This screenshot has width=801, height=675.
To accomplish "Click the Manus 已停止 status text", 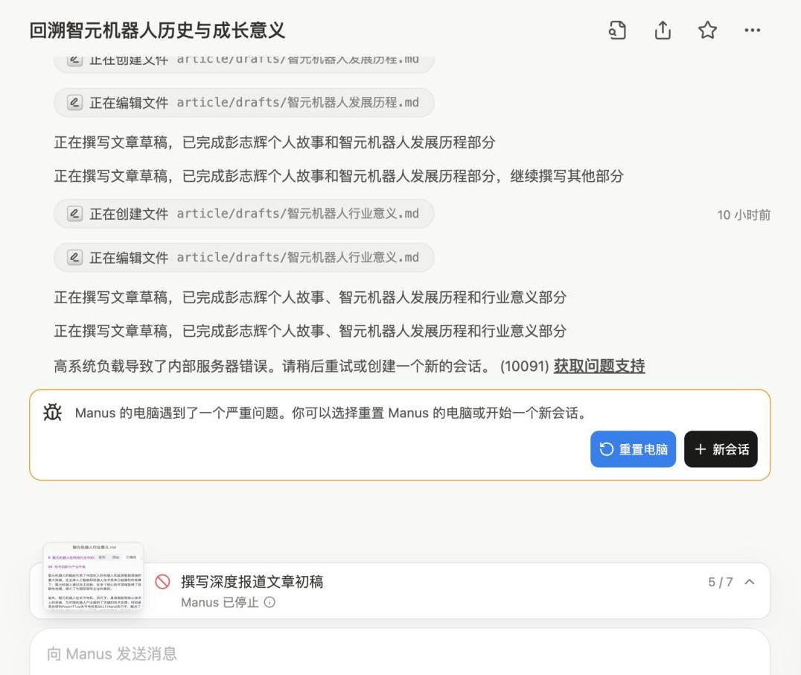I will 220,603.
